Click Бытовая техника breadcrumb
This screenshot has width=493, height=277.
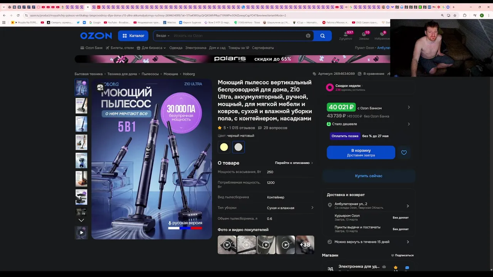pyautogui.click(x=89, y=74)
